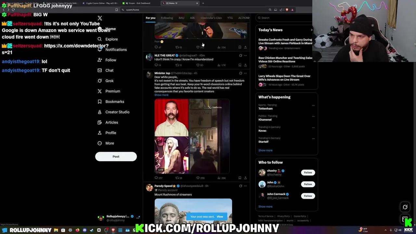Open the BAU timeline tab
The width and height of the screenshot is (416, 234).
[x=181, y=18]
